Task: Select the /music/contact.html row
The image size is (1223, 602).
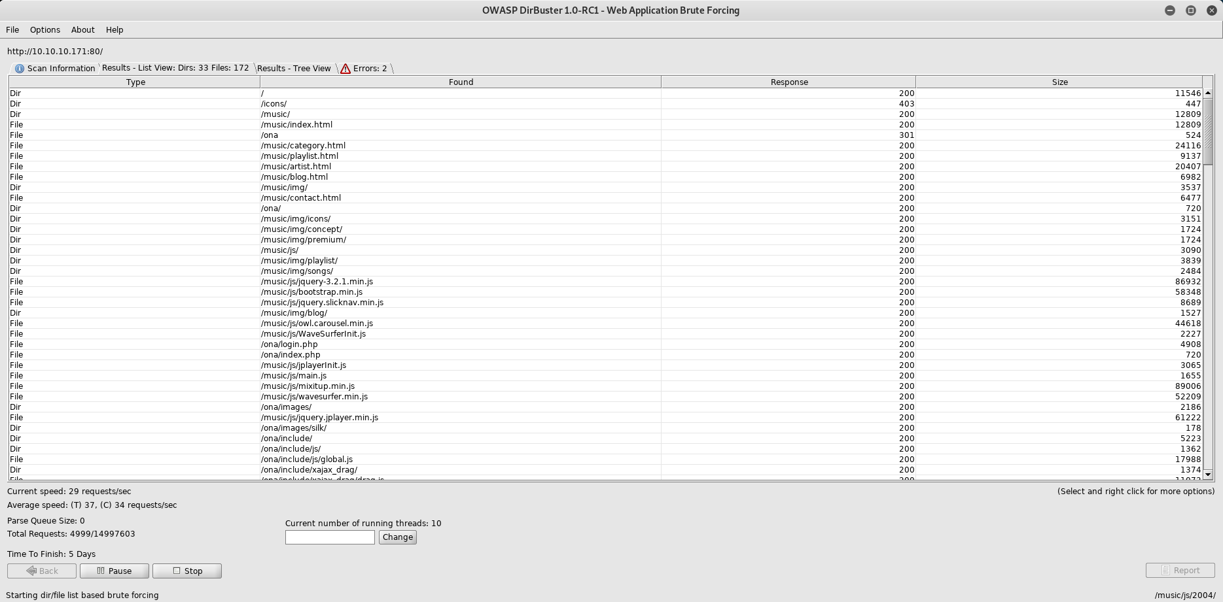Action: [605, 197]
